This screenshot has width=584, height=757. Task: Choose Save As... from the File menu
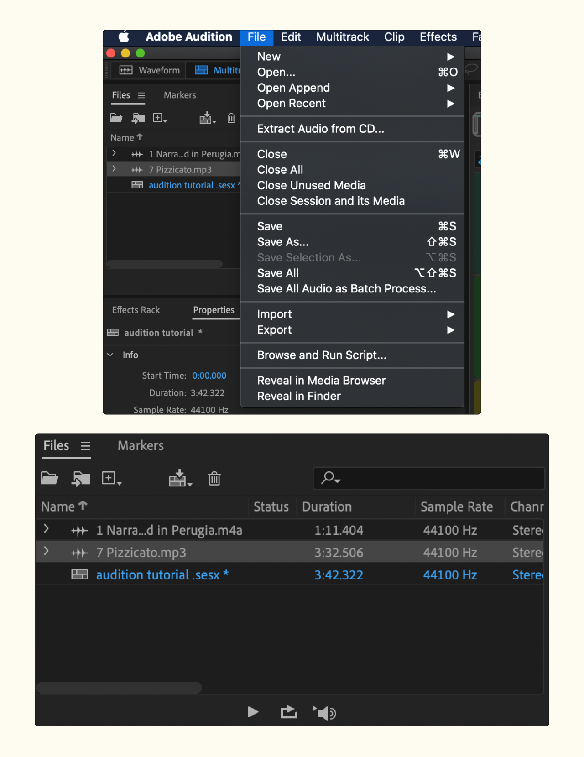(352, 242)
